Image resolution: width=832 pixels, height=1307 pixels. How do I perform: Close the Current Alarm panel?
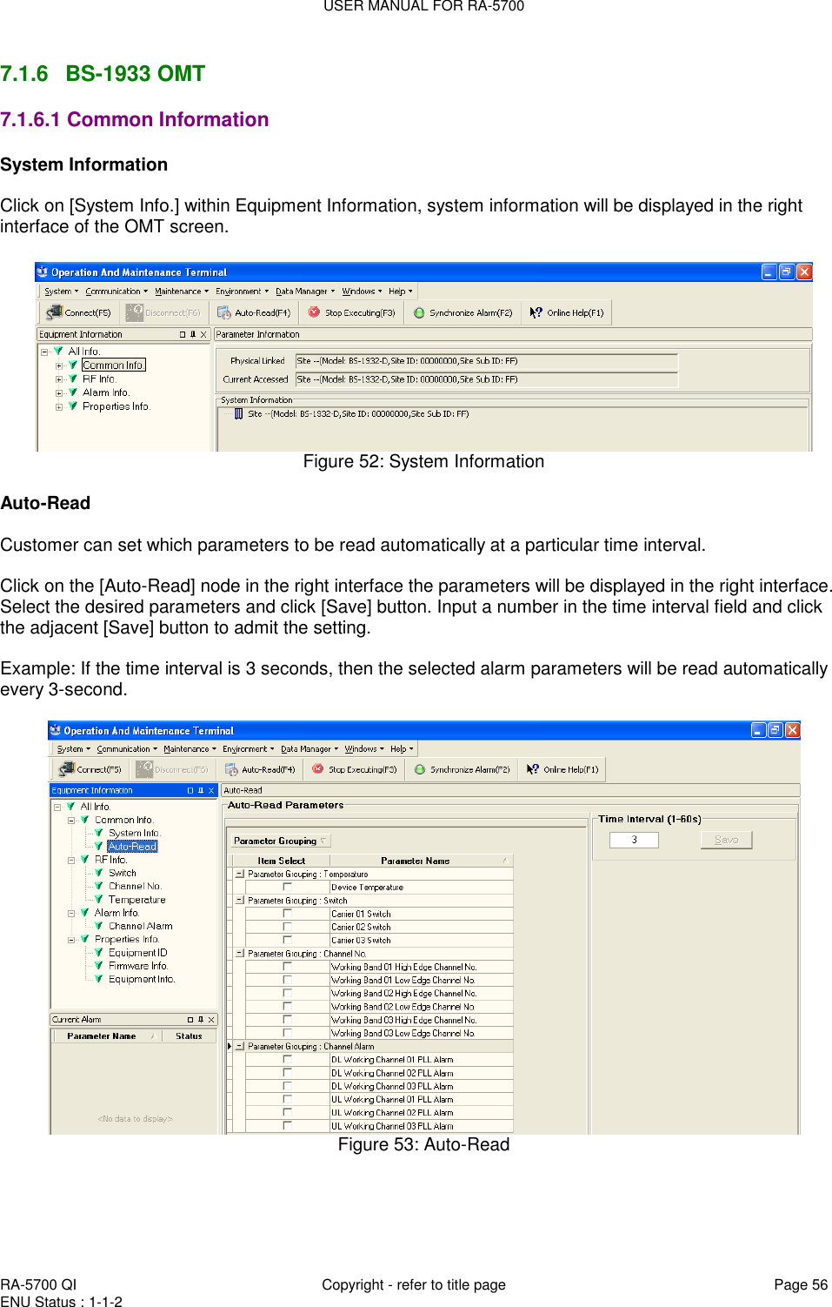pos(210,1020)
